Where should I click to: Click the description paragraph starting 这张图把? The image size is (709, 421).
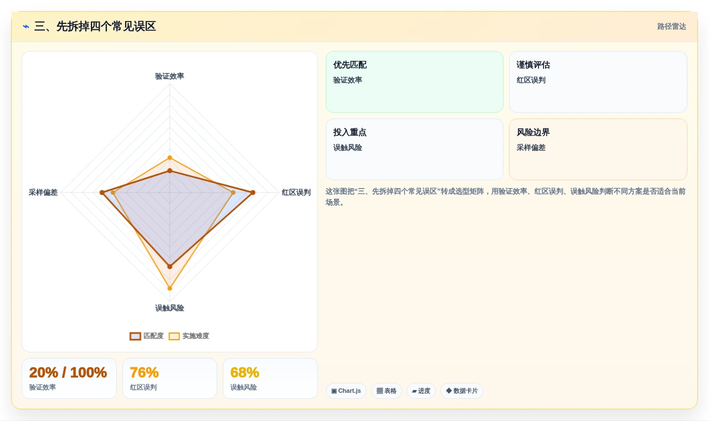click(506, 197)
